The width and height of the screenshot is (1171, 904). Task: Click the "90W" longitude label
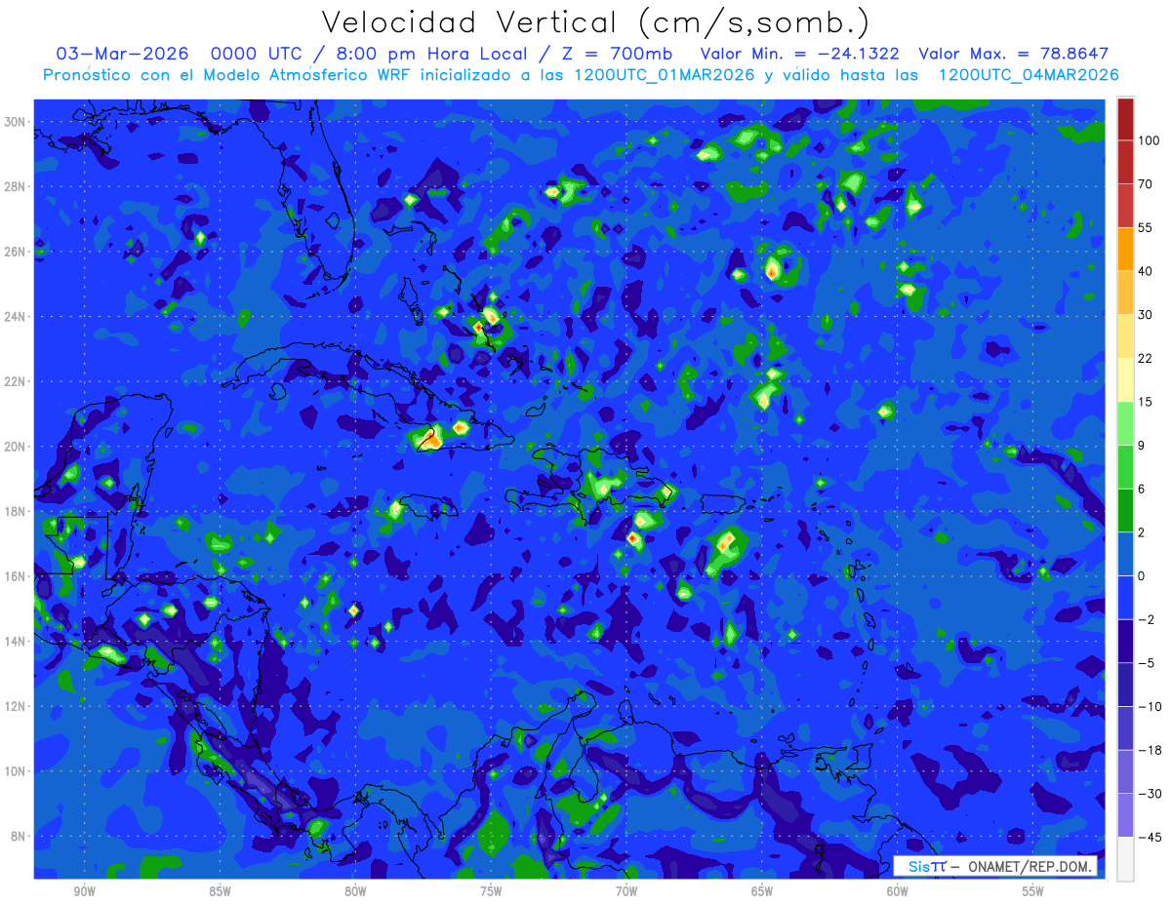[84, 892]
